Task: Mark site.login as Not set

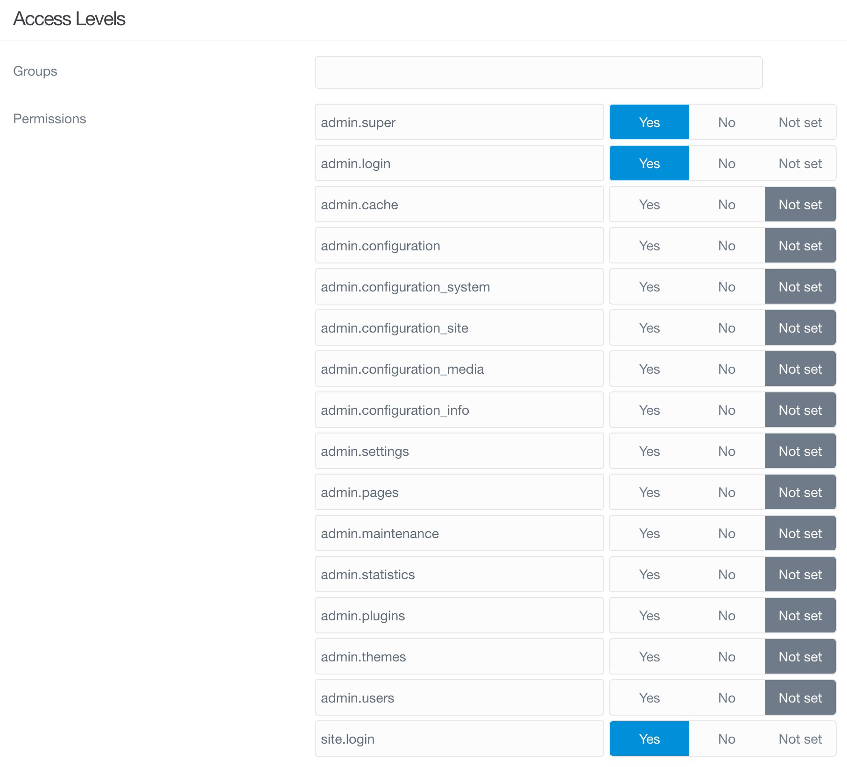Action: pos(799,739)
